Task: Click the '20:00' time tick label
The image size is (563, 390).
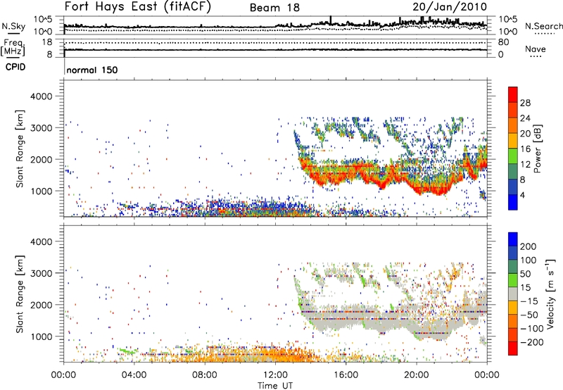Action: [416, 375]
